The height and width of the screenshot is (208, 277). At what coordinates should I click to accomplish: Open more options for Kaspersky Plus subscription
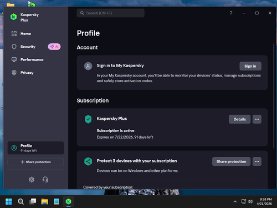pos(257,119)
